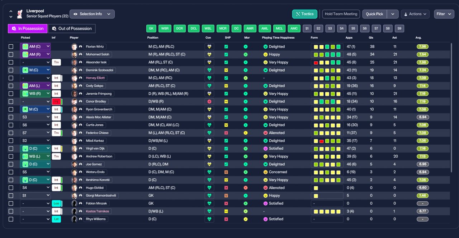Click Wataru Endo's orange sharpness icon
Image resolution: width=459 pixels, height=238 pixels.
(x=226, y=172)
